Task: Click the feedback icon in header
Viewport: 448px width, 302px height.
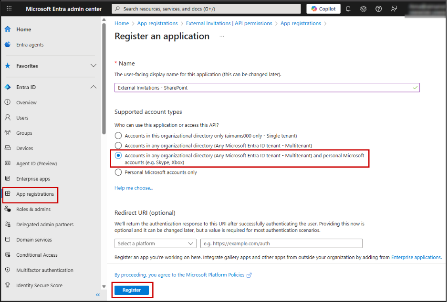Action: 394,9
